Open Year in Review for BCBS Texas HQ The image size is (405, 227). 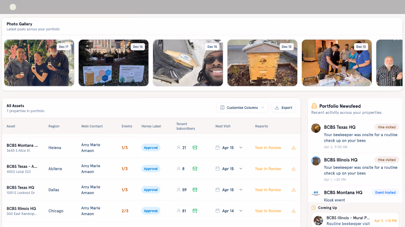click(268, 190)
